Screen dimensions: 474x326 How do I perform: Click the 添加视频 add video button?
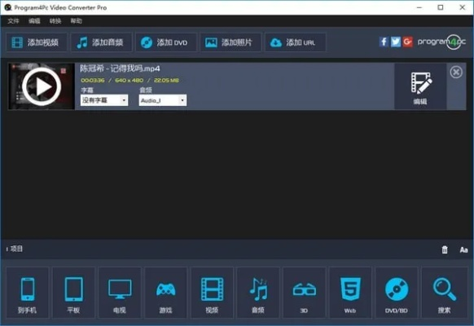pyautogui.click(x=37, y=42)
